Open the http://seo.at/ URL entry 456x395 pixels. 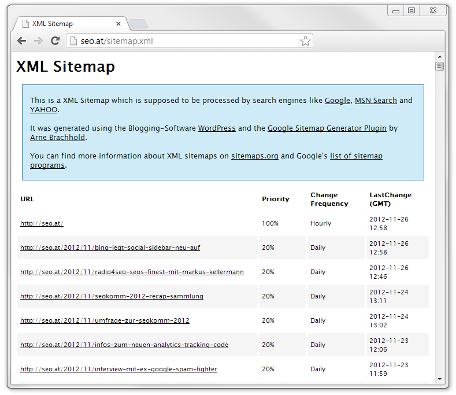pos(42,223)
